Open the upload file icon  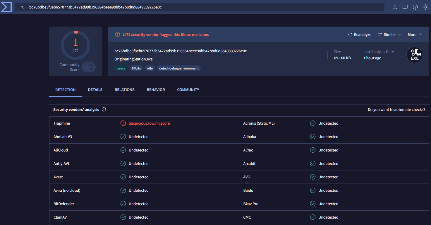pos(395,7)
